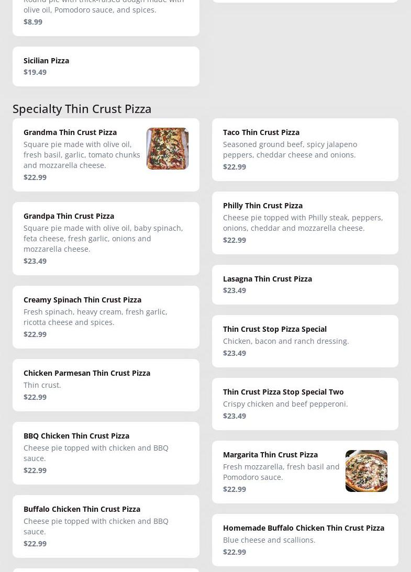Choose Thin Crust Stop Pizza Special
411x572 pixels.
(275, 329)
